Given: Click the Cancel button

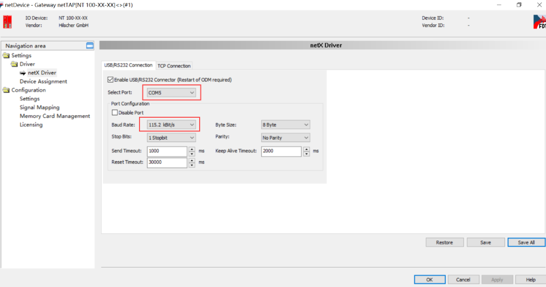Looking at the screenshot, I should (x=463, y=280).
